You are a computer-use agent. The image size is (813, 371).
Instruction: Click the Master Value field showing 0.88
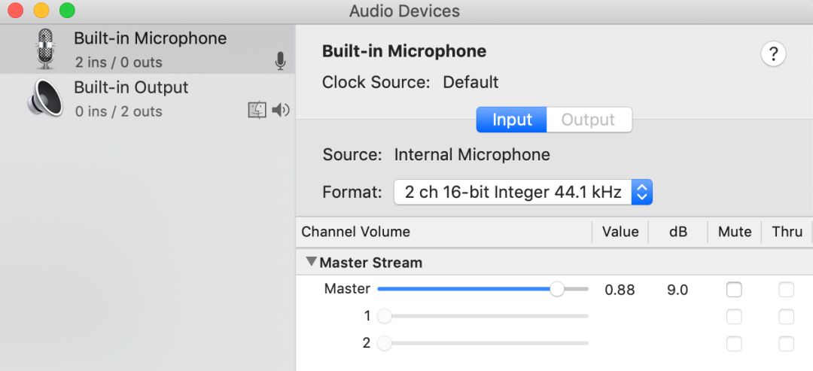point(620,290)
